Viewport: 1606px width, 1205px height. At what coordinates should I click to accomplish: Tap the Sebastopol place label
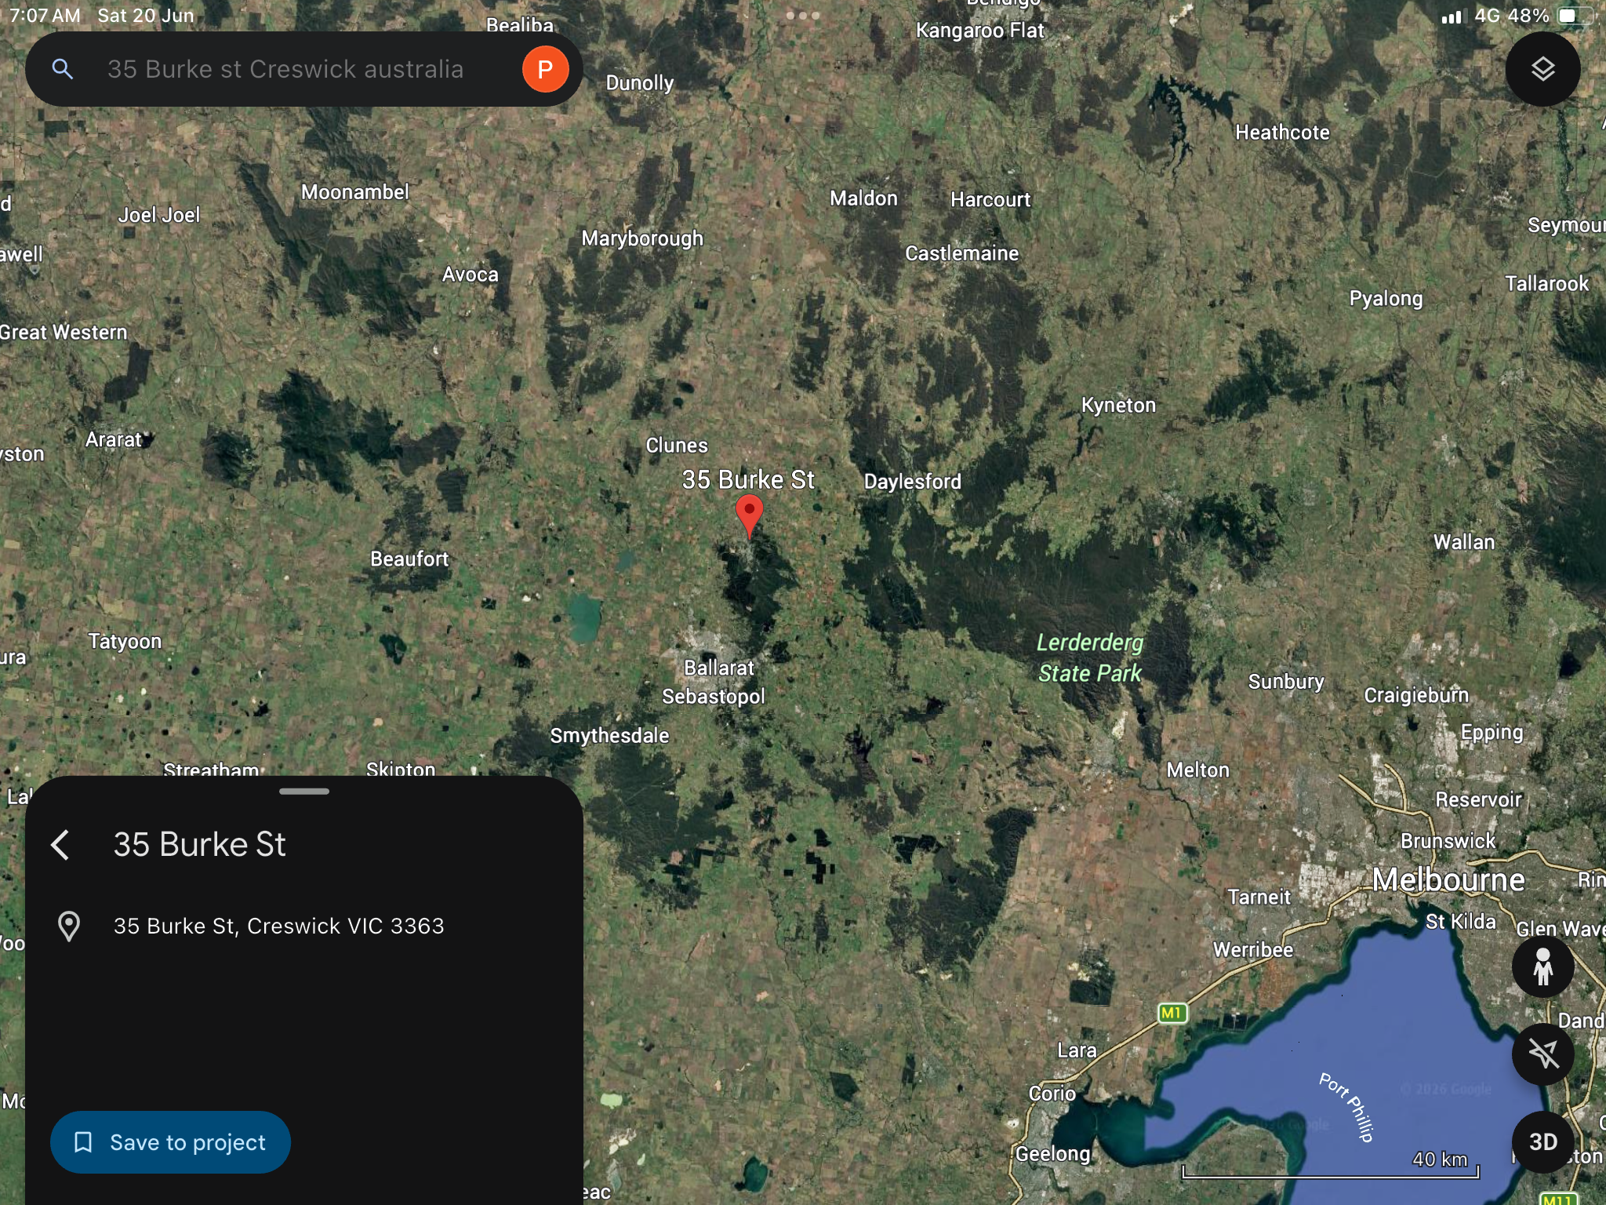tap(714, 697)
